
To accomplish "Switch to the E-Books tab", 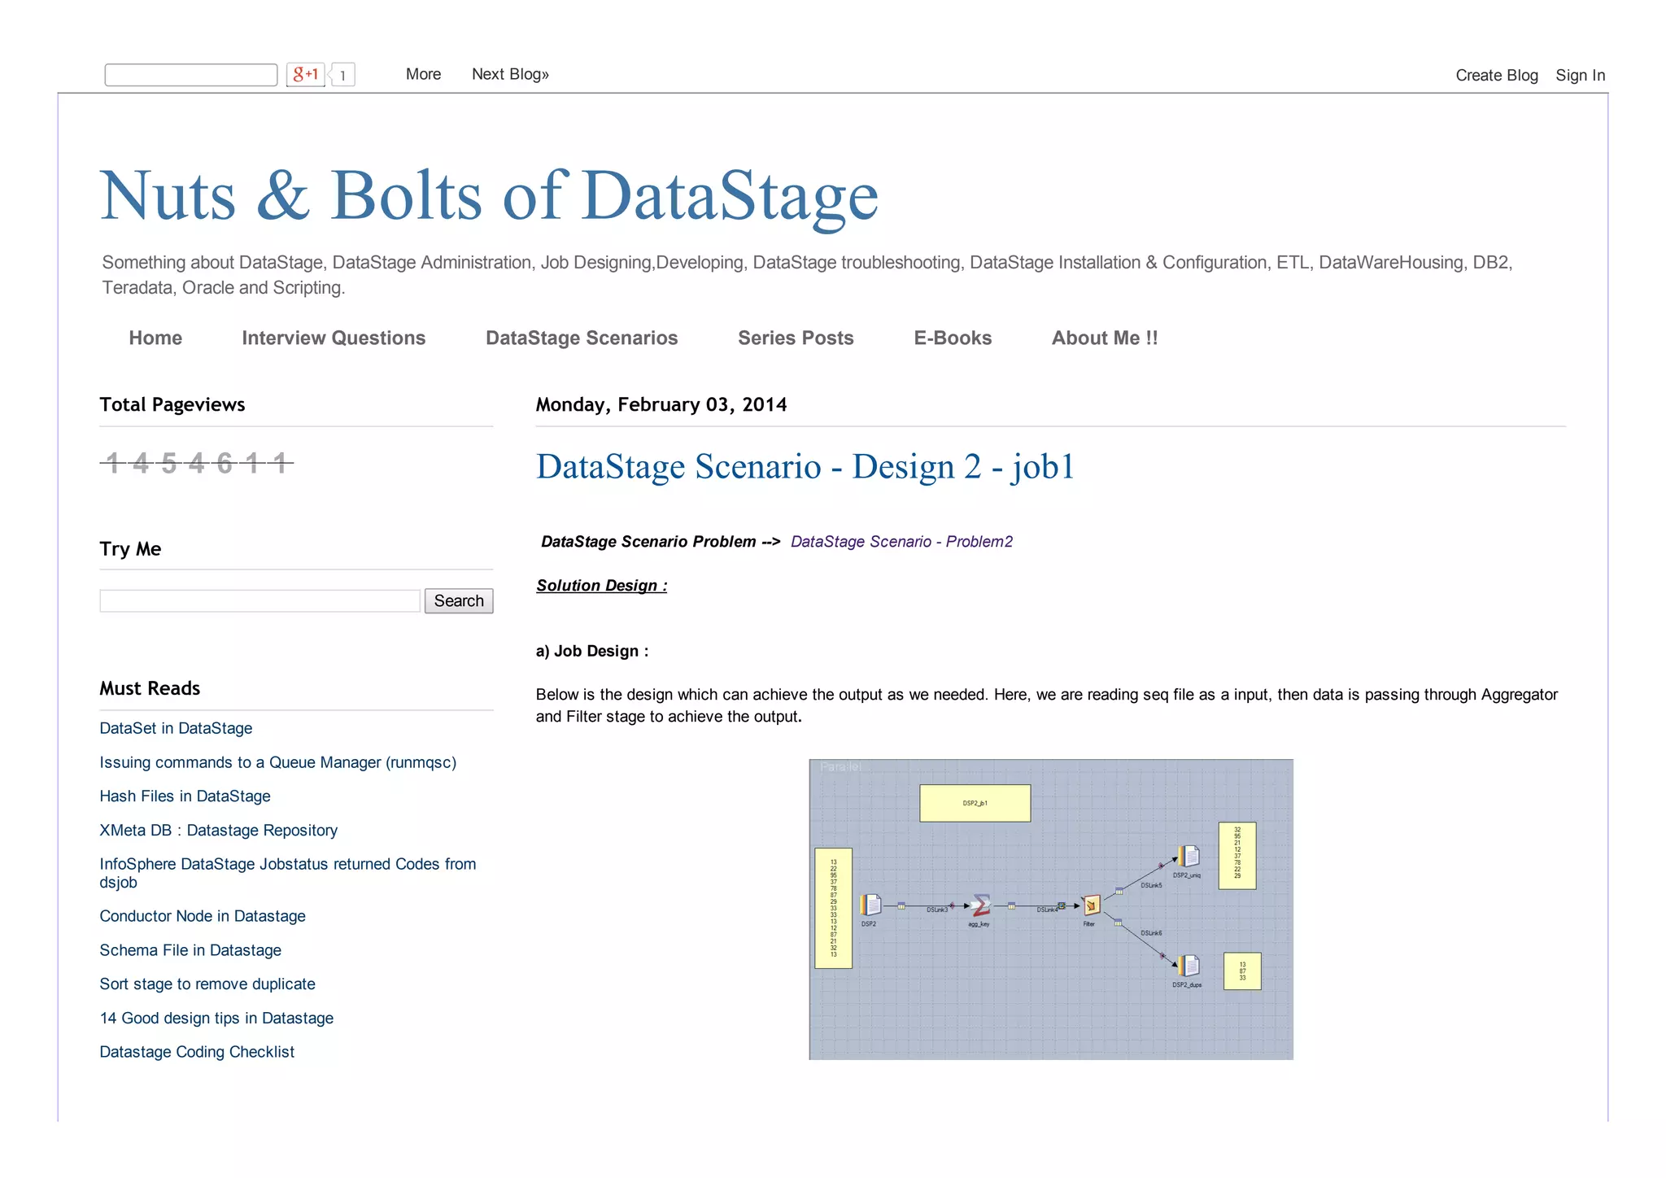I will coord(953,338).
